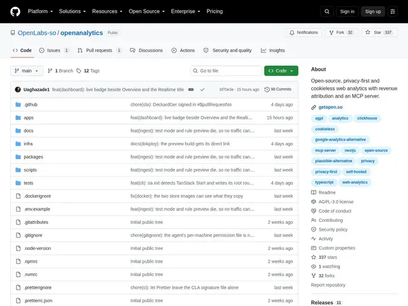Switch to Security and quality tab
This screenshot has height=306, width=408.
228,50
